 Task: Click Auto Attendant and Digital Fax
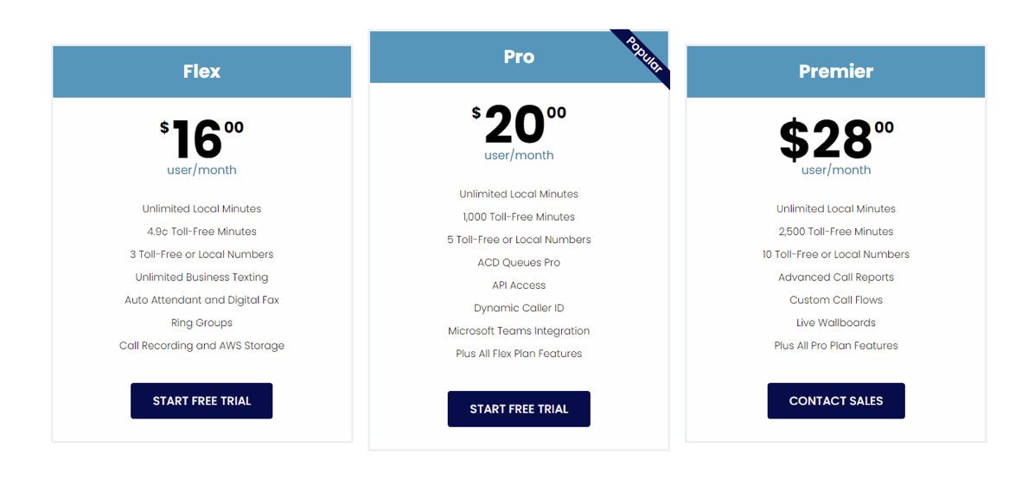pyautogui.click(x=201, y=300)
